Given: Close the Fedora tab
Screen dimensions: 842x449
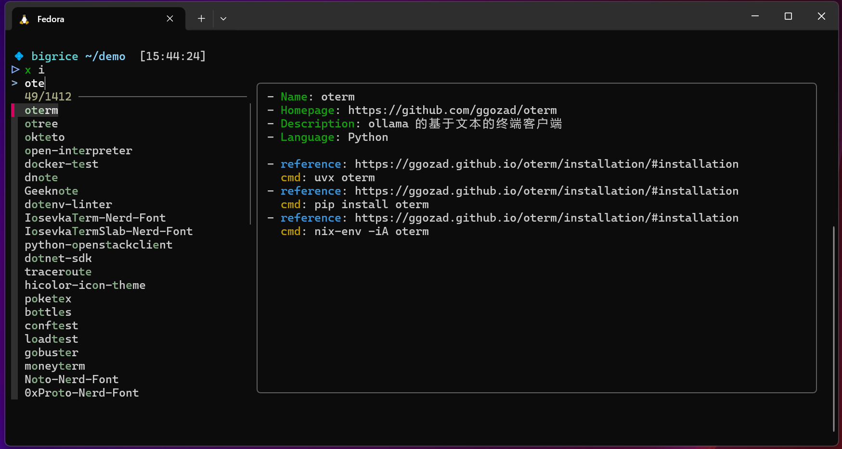Looking at the screenshot, I should [170, 19].
